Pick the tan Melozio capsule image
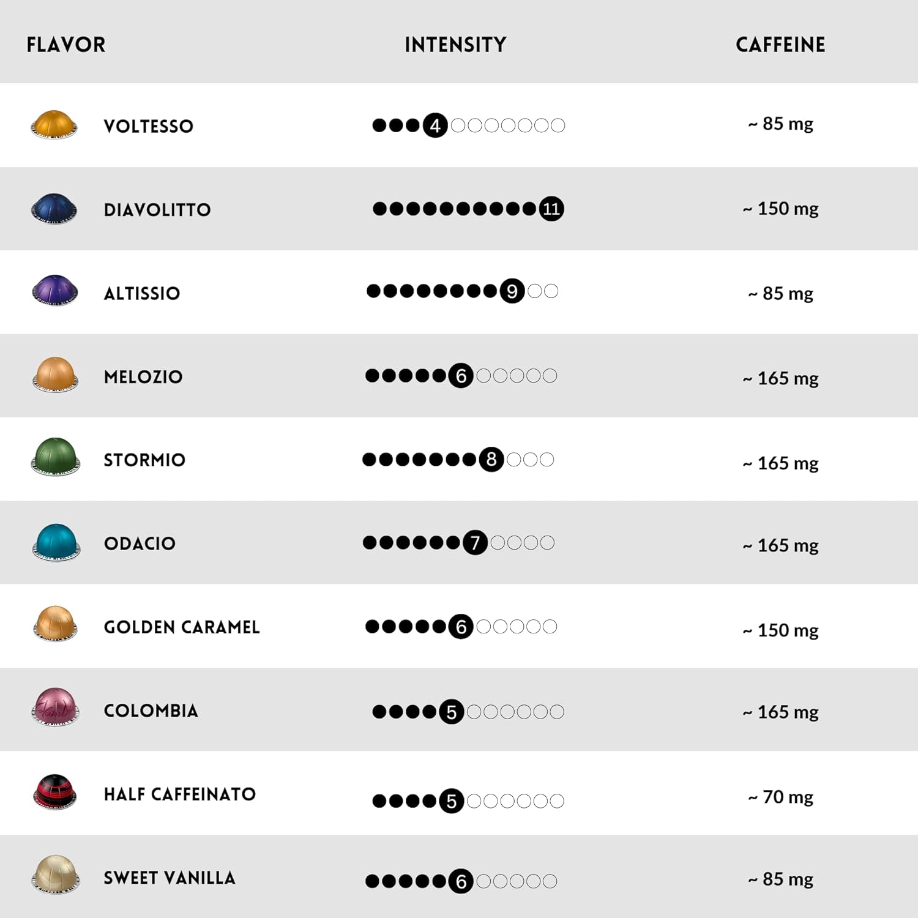Image resolution: width=918 pixels, height=918 pixels. pos(55,374)
